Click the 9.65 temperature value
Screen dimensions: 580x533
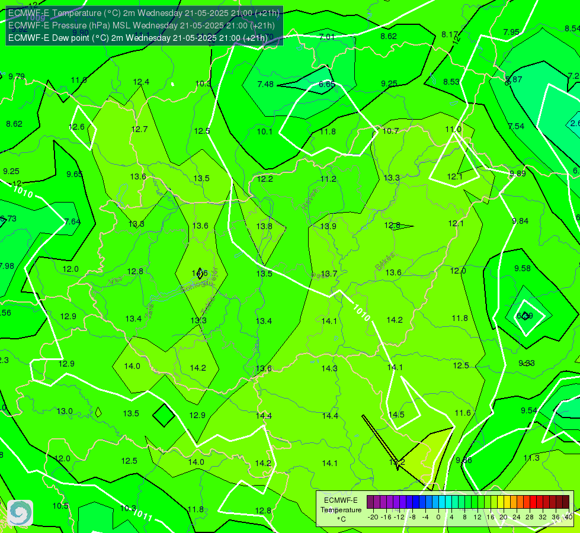coord(75,174)
